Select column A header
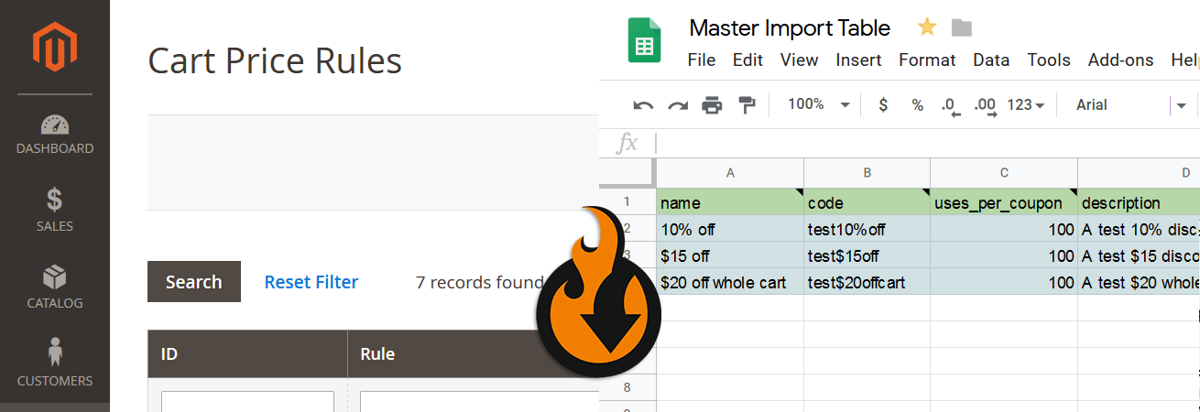 [x=730, y=172]
